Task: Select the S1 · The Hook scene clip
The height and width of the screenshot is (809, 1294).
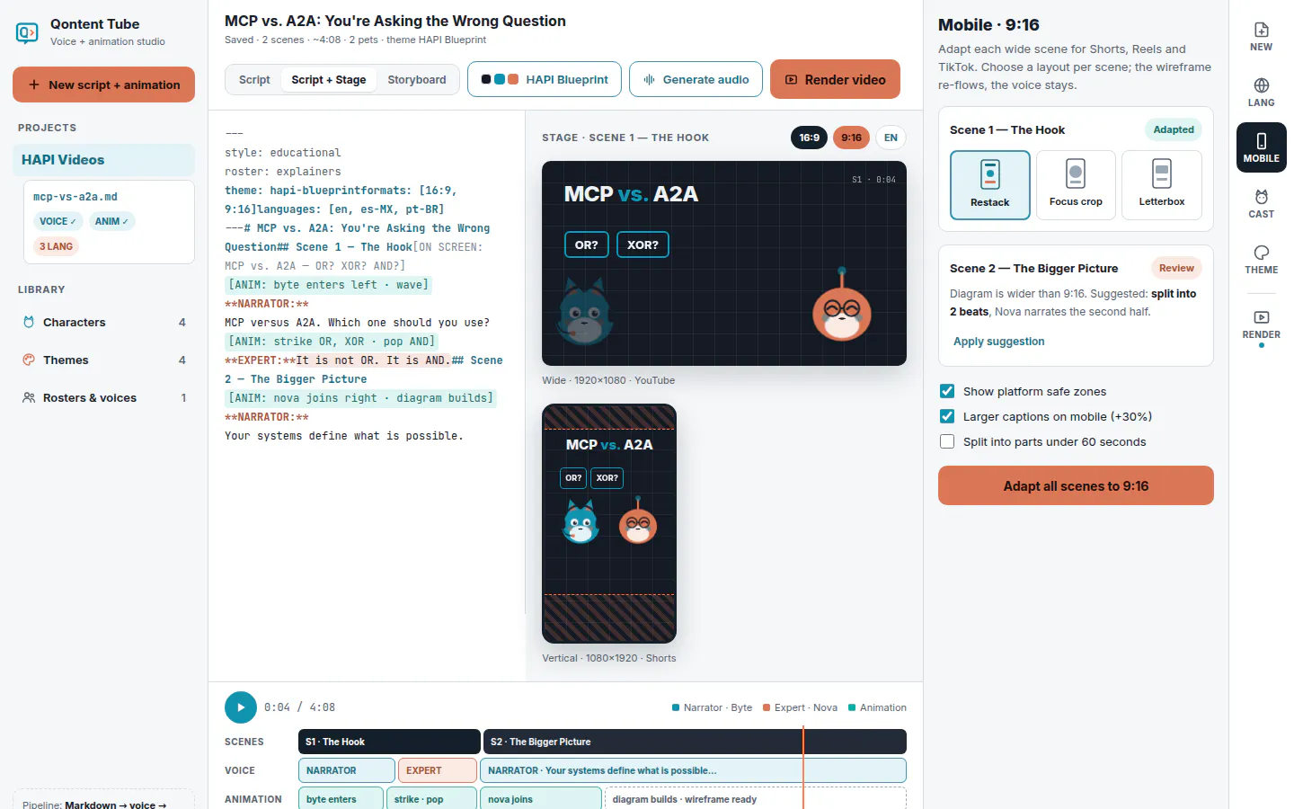Action: [x=389, y=742]
